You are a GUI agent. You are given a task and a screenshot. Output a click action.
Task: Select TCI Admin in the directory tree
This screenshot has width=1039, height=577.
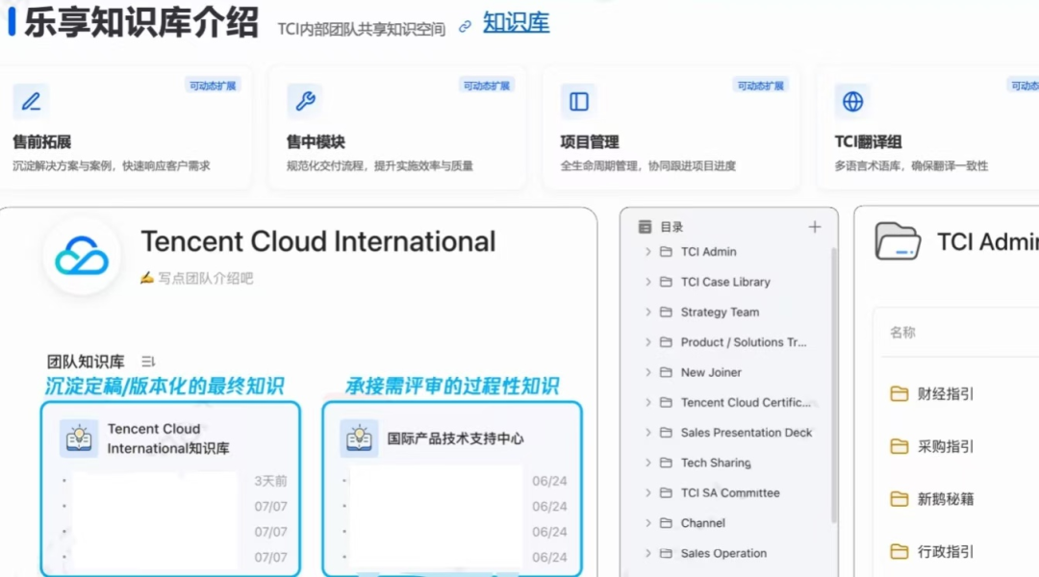coord(708,252)
